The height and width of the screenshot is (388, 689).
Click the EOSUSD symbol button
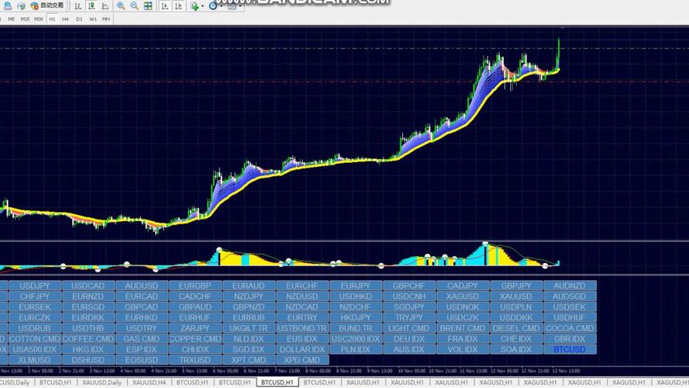(x=142, y=360)
